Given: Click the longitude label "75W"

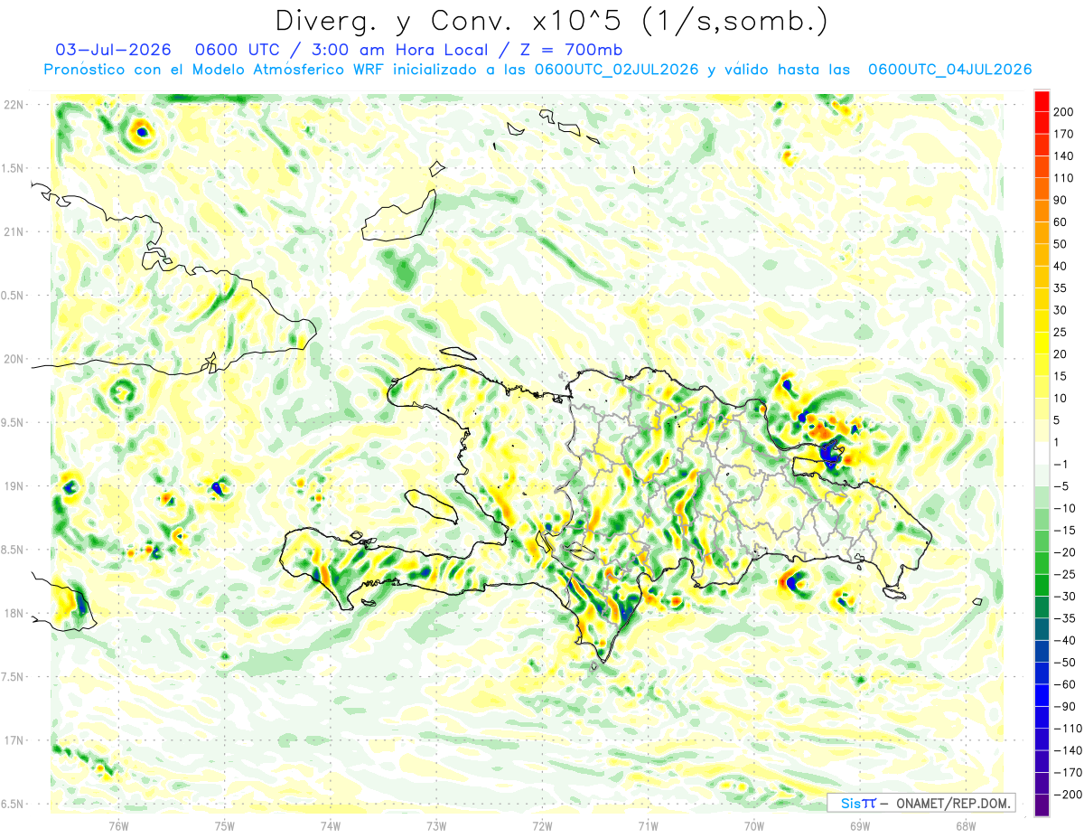Looking at the screenshot, I should (x=225, y=825).
